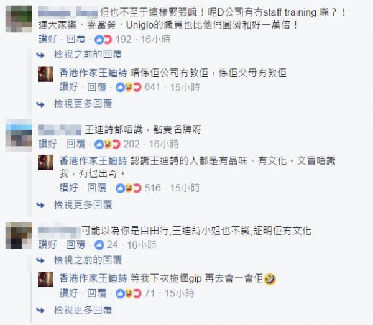This screenshot has height=325, width=373.
Task: Open reactions beside the 516 count
Action: 129,188
